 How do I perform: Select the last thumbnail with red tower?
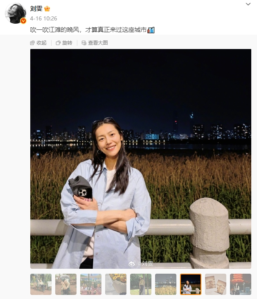(x=241, y=284)
